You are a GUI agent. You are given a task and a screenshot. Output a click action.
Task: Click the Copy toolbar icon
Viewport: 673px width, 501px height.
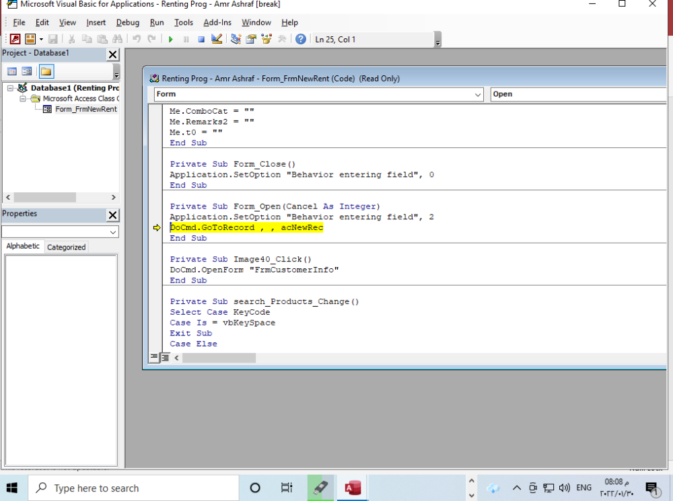pyautogui.click(x=87, y=39)
